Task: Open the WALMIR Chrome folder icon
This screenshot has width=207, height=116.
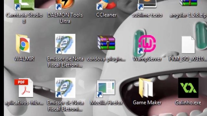Action: 23,44
